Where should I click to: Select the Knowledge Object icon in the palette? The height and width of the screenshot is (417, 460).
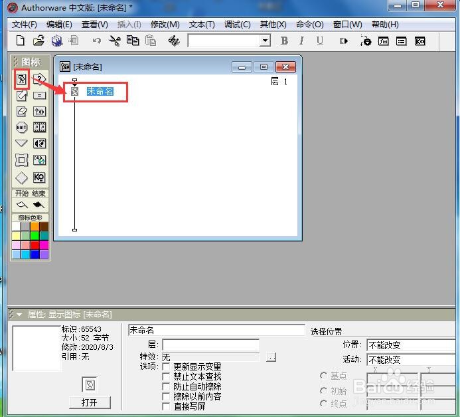(39, 178)
